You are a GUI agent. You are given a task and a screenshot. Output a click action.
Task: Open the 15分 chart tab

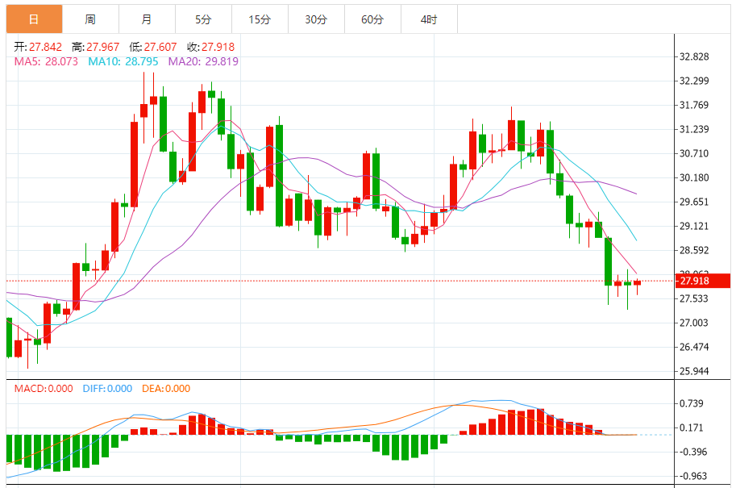point(260,19)
